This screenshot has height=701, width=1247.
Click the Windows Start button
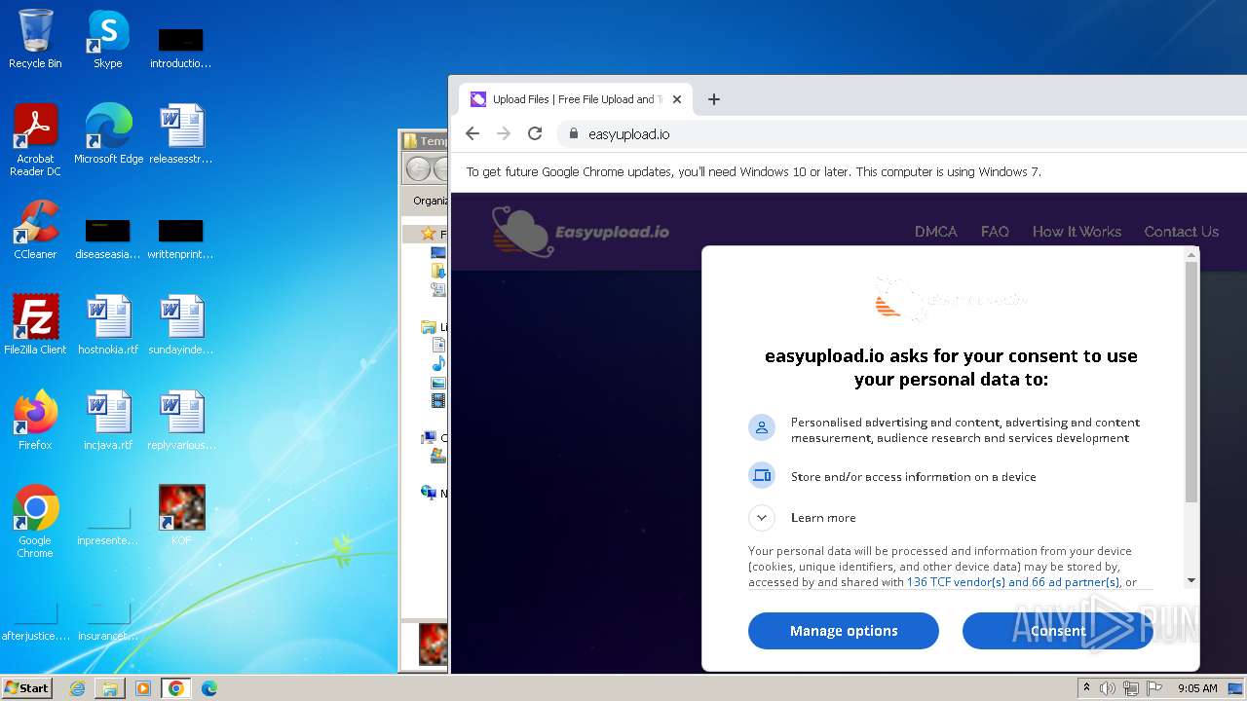[x=26, y=687]
